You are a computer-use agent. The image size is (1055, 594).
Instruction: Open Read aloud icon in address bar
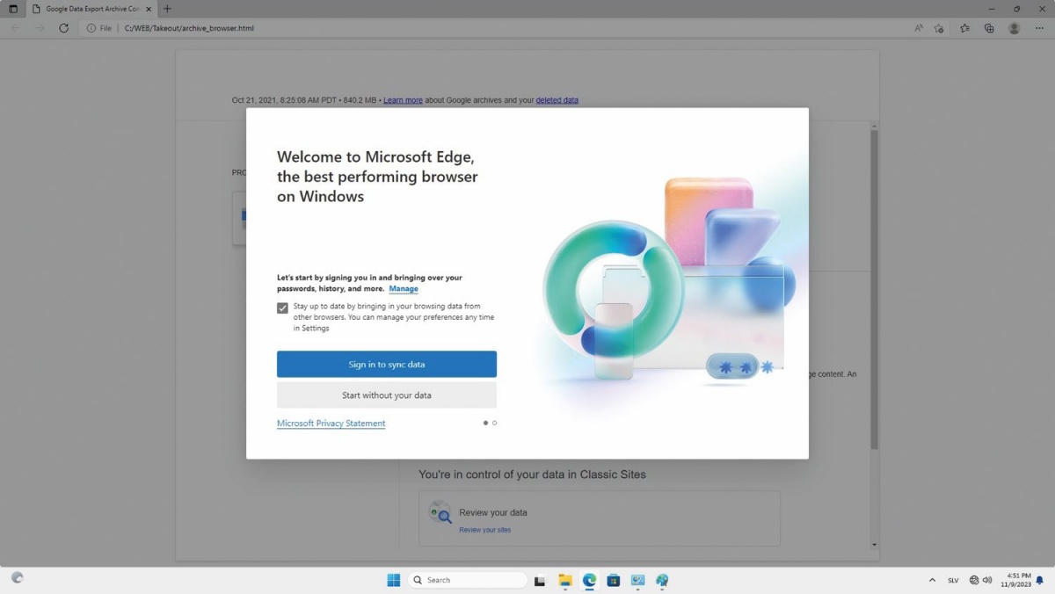(x=919, y=28)
